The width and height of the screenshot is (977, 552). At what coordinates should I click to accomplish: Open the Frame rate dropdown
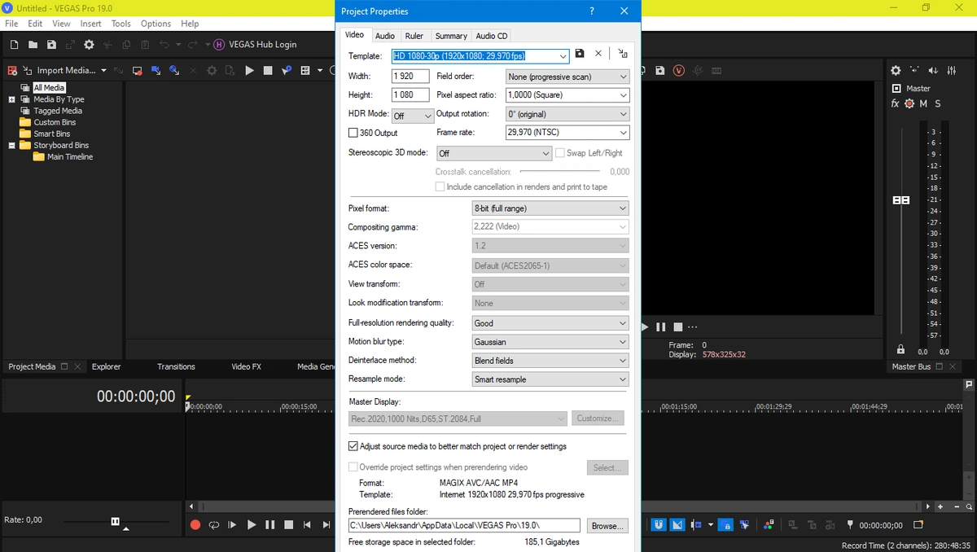point(567,133)
